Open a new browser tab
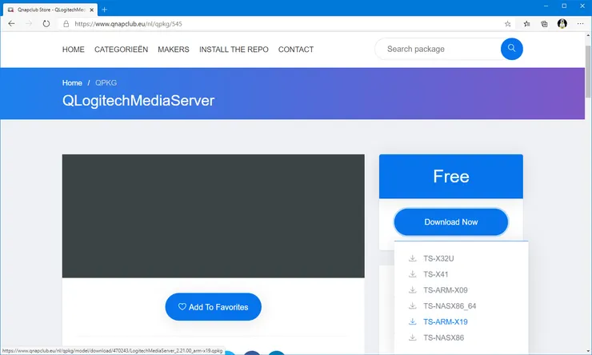Screen dimensions: 592x355 105,10
